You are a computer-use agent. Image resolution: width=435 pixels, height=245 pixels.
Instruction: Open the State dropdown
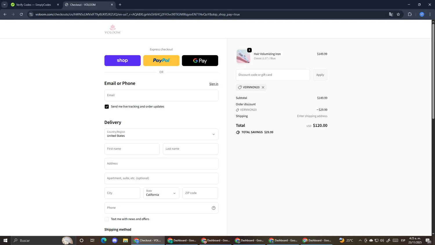(x=161, y=193)
